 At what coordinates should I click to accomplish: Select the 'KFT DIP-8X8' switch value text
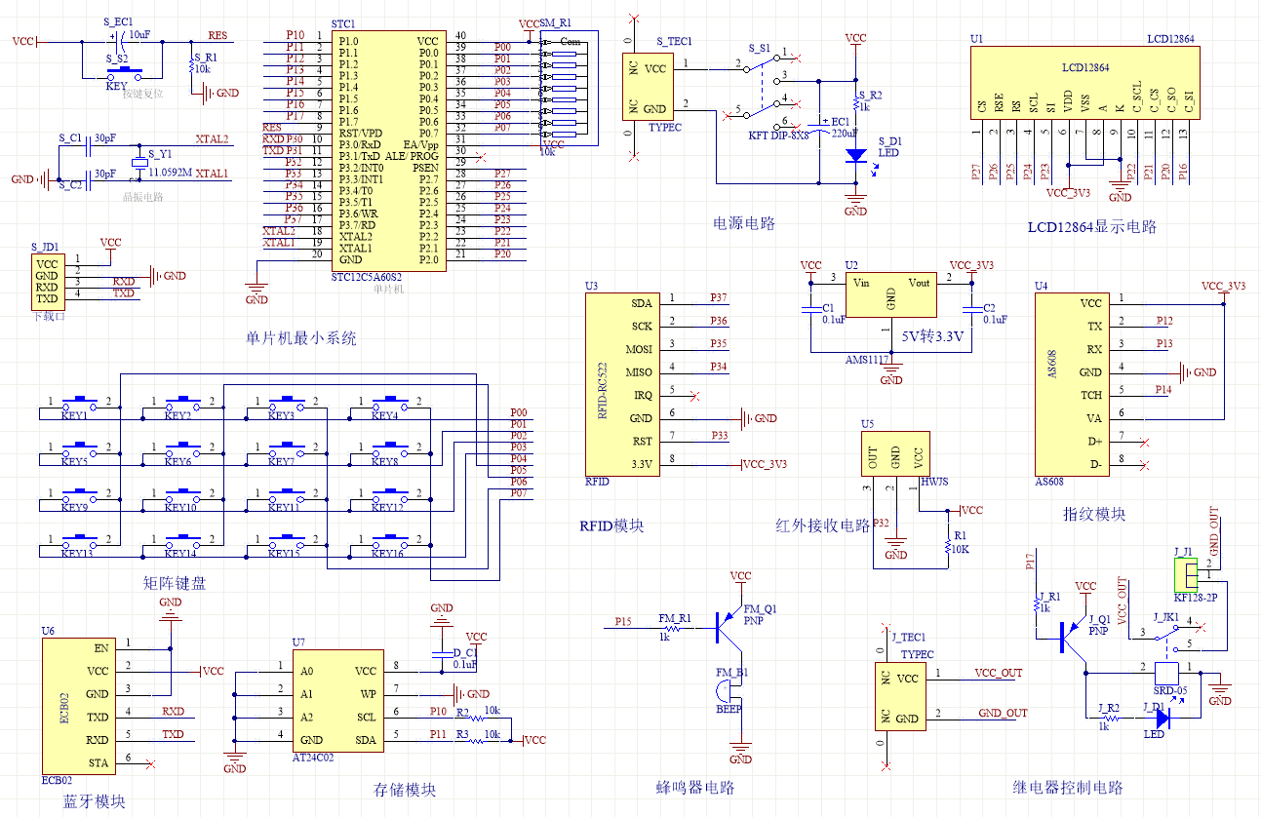[779, 135]
